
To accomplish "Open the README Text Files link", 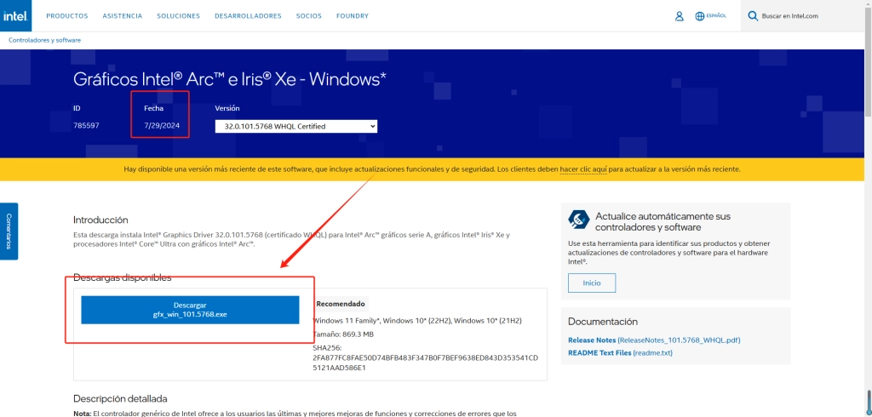I will pyautogui.click(x=620, y=352).
